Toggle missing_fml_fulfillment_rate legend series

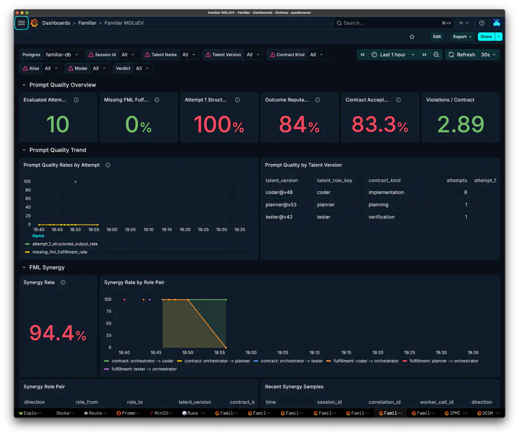(x=60, y=252)
